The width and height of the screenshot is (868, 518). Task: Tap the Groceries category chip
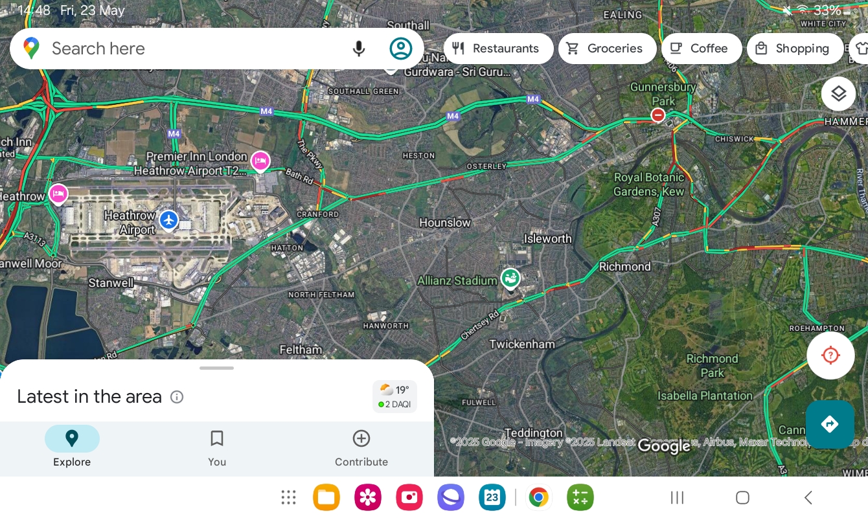(608, 49)
